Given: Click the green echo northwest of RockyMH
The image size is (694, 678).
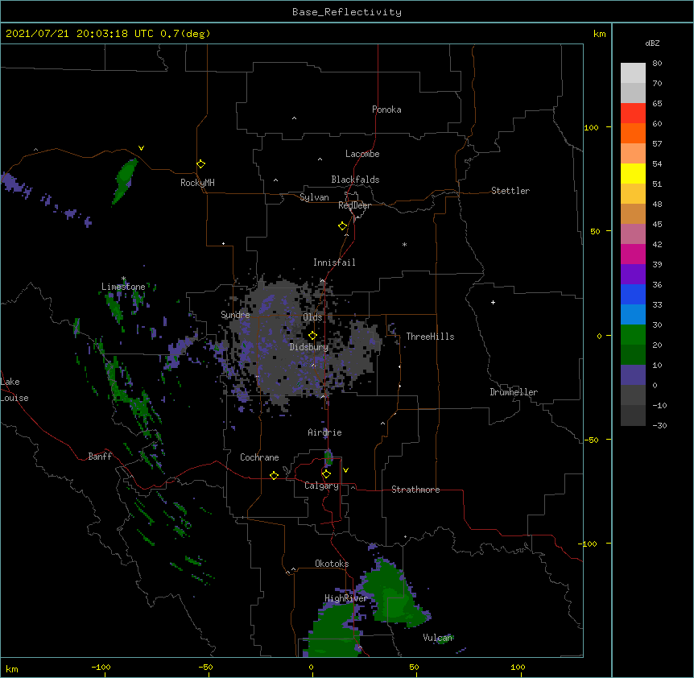Looking at the screenshot, I should click(124, 180).
